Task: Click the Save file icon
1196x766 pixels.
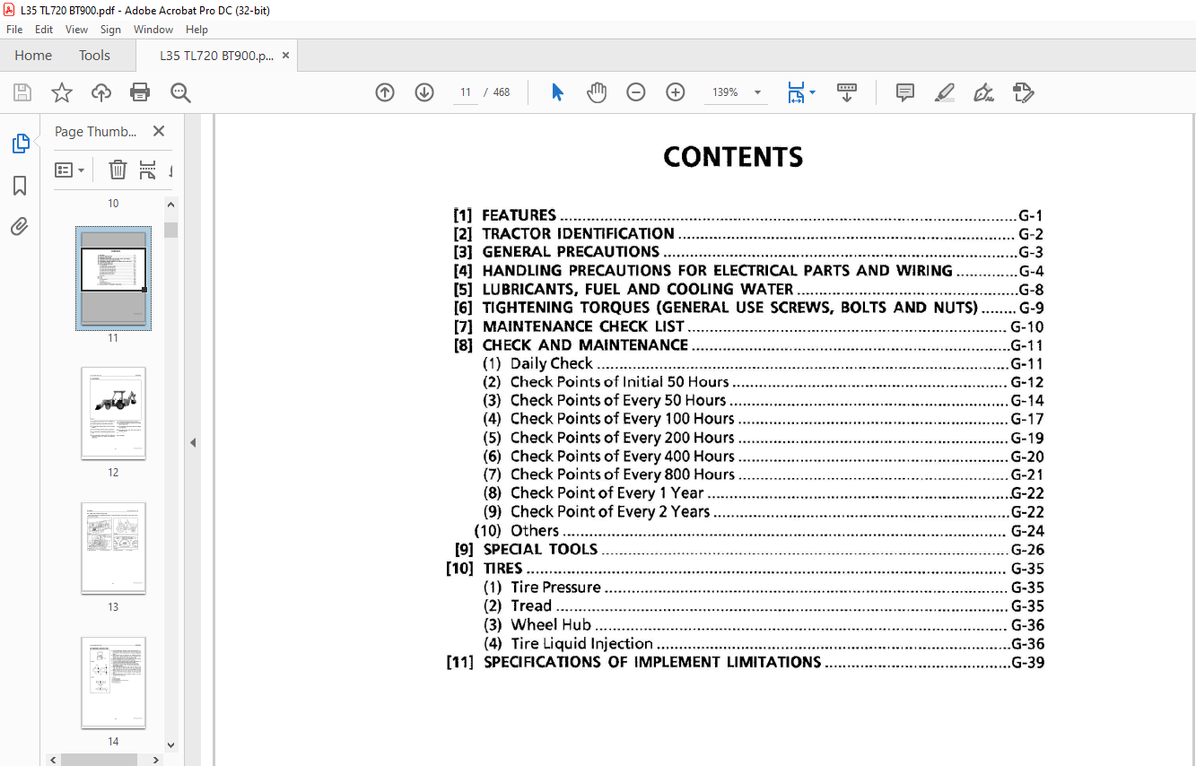Action: (x=22, y=92)
